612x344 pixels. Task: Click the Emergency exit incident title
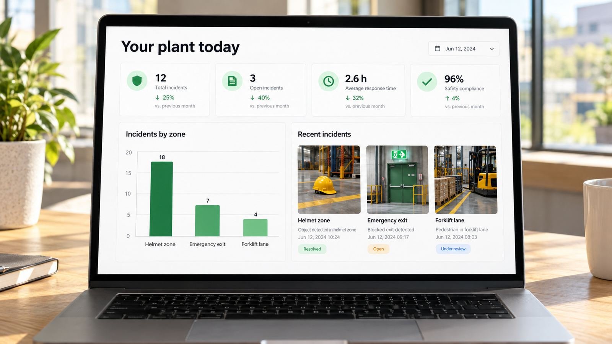pyautogui.click(x=387, y=221)
